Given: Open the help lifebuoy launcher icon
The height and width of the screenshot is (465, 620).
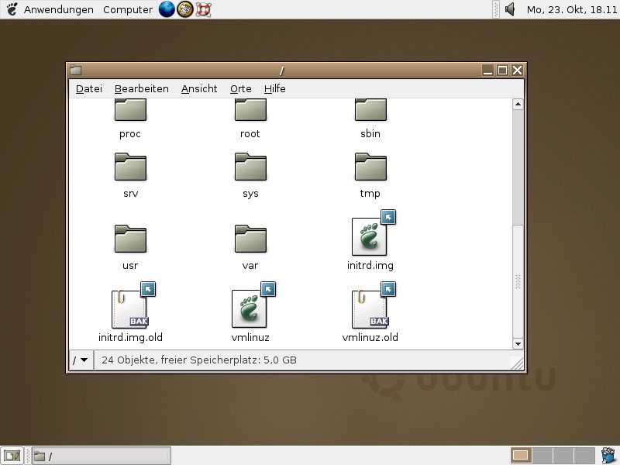Looking at the screenshot, I should (x=203, y=9).
